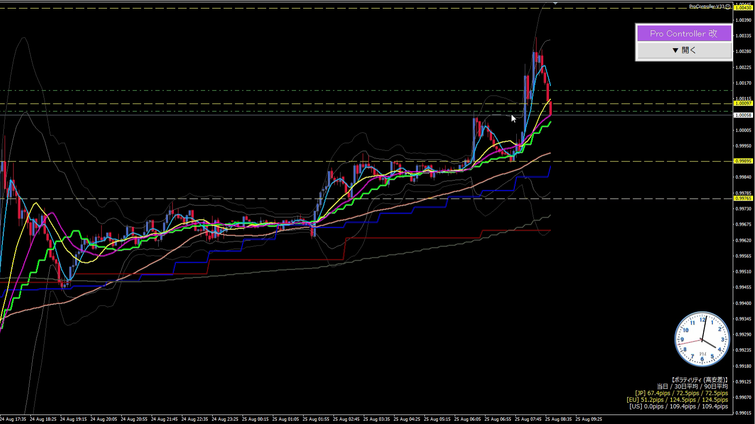Click the [US] 0.0pips volatility line
The image size is (755, 424).
pyautogui.click(x=679, y=406)
